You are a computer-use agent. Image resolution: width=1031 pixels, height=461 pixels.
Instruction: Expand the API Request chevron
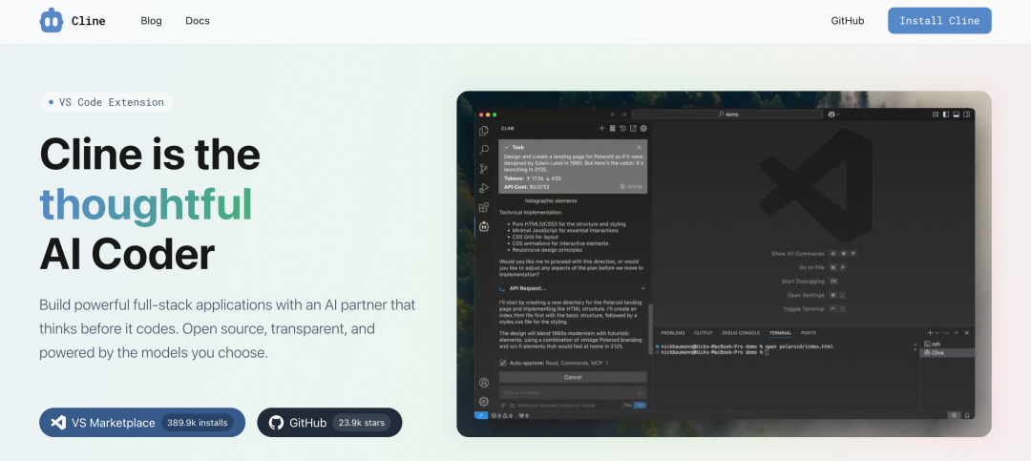pyautogui.click(x=643, y=288)
